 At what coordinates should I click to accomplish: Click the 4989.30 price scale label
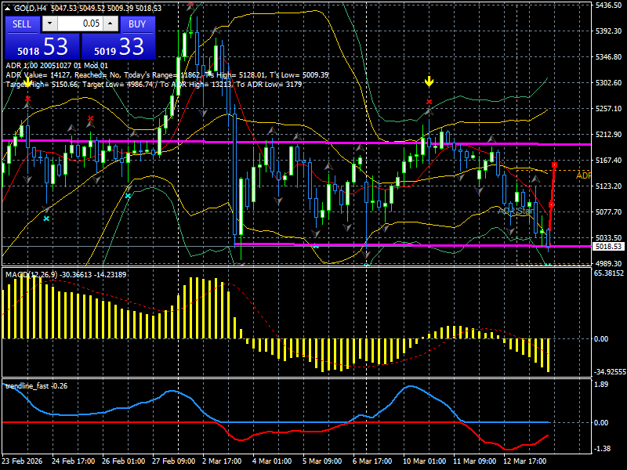pyautogui.click(x=609, y=264)
